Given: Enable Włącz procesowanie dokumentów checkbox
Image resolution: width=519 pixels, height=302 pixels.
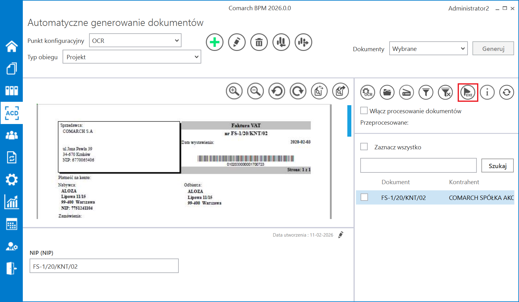Looking at the screenshot, I should (364, 111).
